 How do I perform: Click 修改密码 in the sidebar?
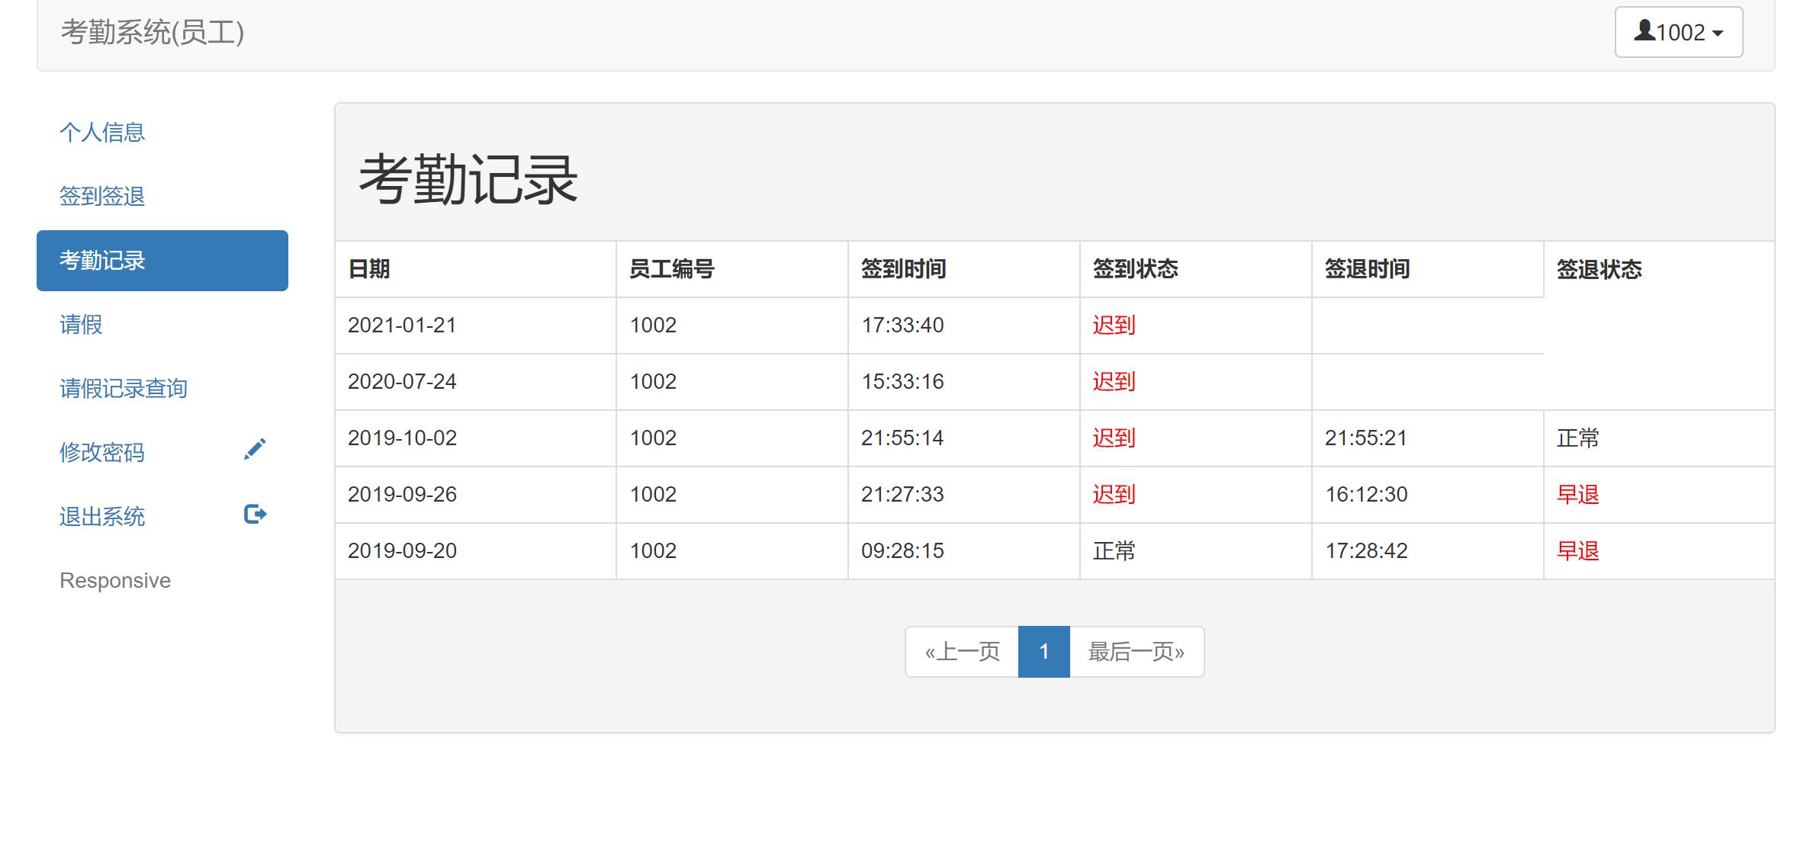pos(101,451)
